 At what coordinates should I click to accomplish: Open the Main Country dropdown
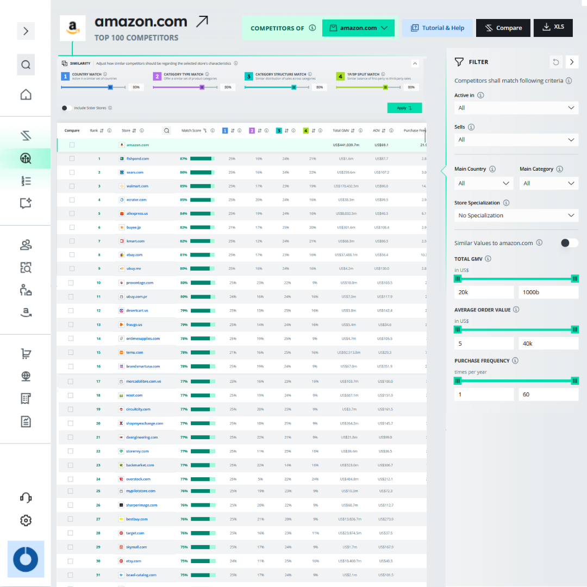[484, 184]
